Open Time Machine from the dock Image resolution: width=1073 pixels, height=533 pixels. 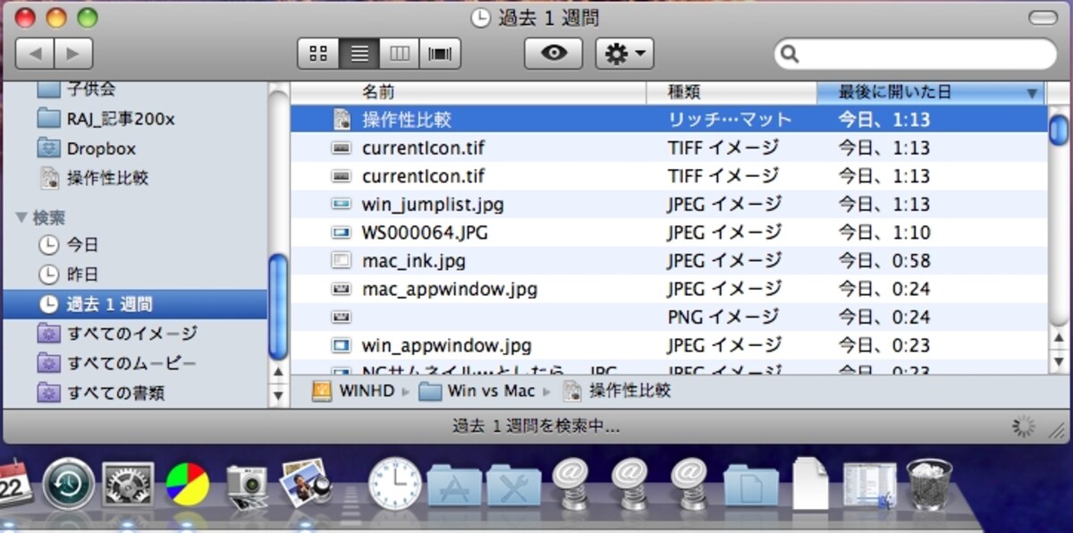point(69,484)
